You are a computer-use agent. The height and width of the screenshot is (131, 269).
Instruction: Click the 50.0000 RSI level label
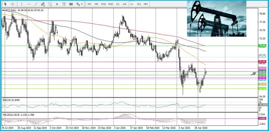coord(263,105)
